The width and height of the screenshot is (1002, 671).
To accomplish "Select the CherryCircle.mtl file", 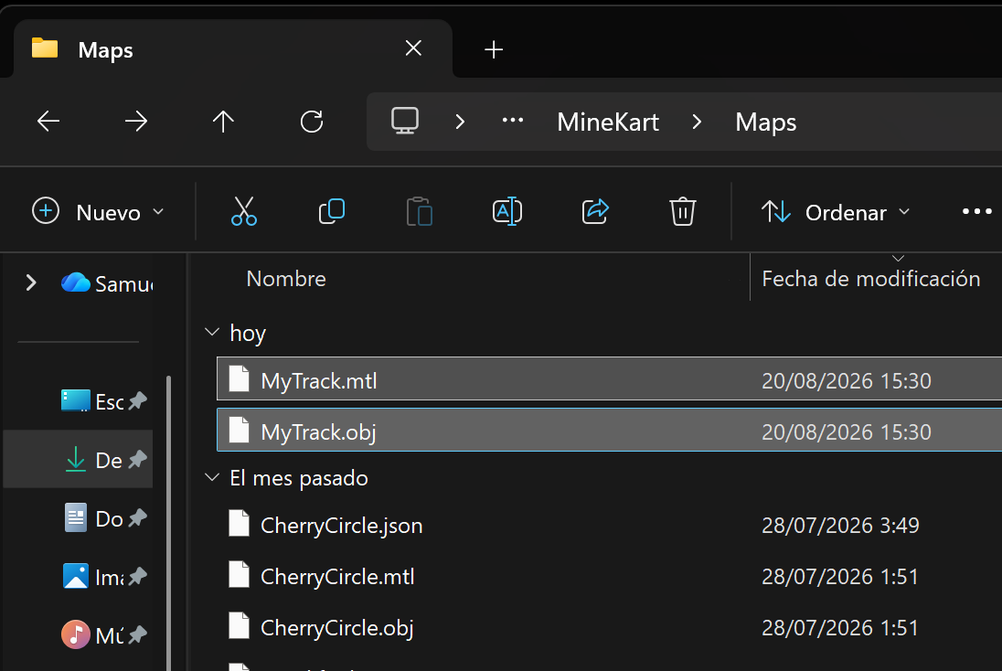I will (x=610, y=576).
